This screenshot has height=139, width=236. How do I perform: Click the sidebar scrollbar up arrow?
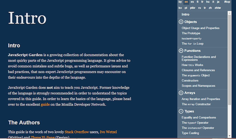[230, 13]
